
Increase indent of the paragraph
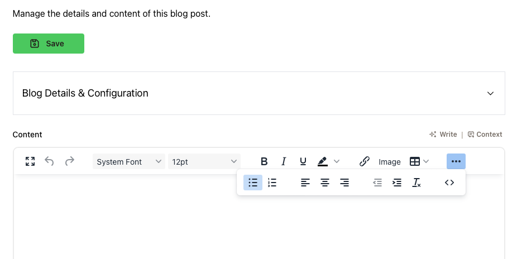[x=397, y=183]
